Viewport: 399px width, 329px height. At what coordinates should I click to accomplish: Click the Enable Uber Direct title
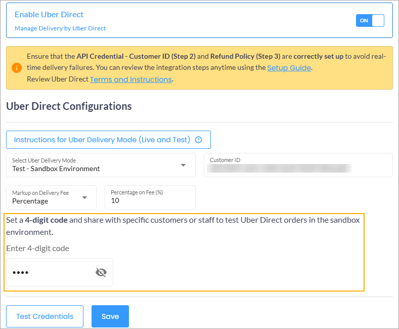(49, 15)
